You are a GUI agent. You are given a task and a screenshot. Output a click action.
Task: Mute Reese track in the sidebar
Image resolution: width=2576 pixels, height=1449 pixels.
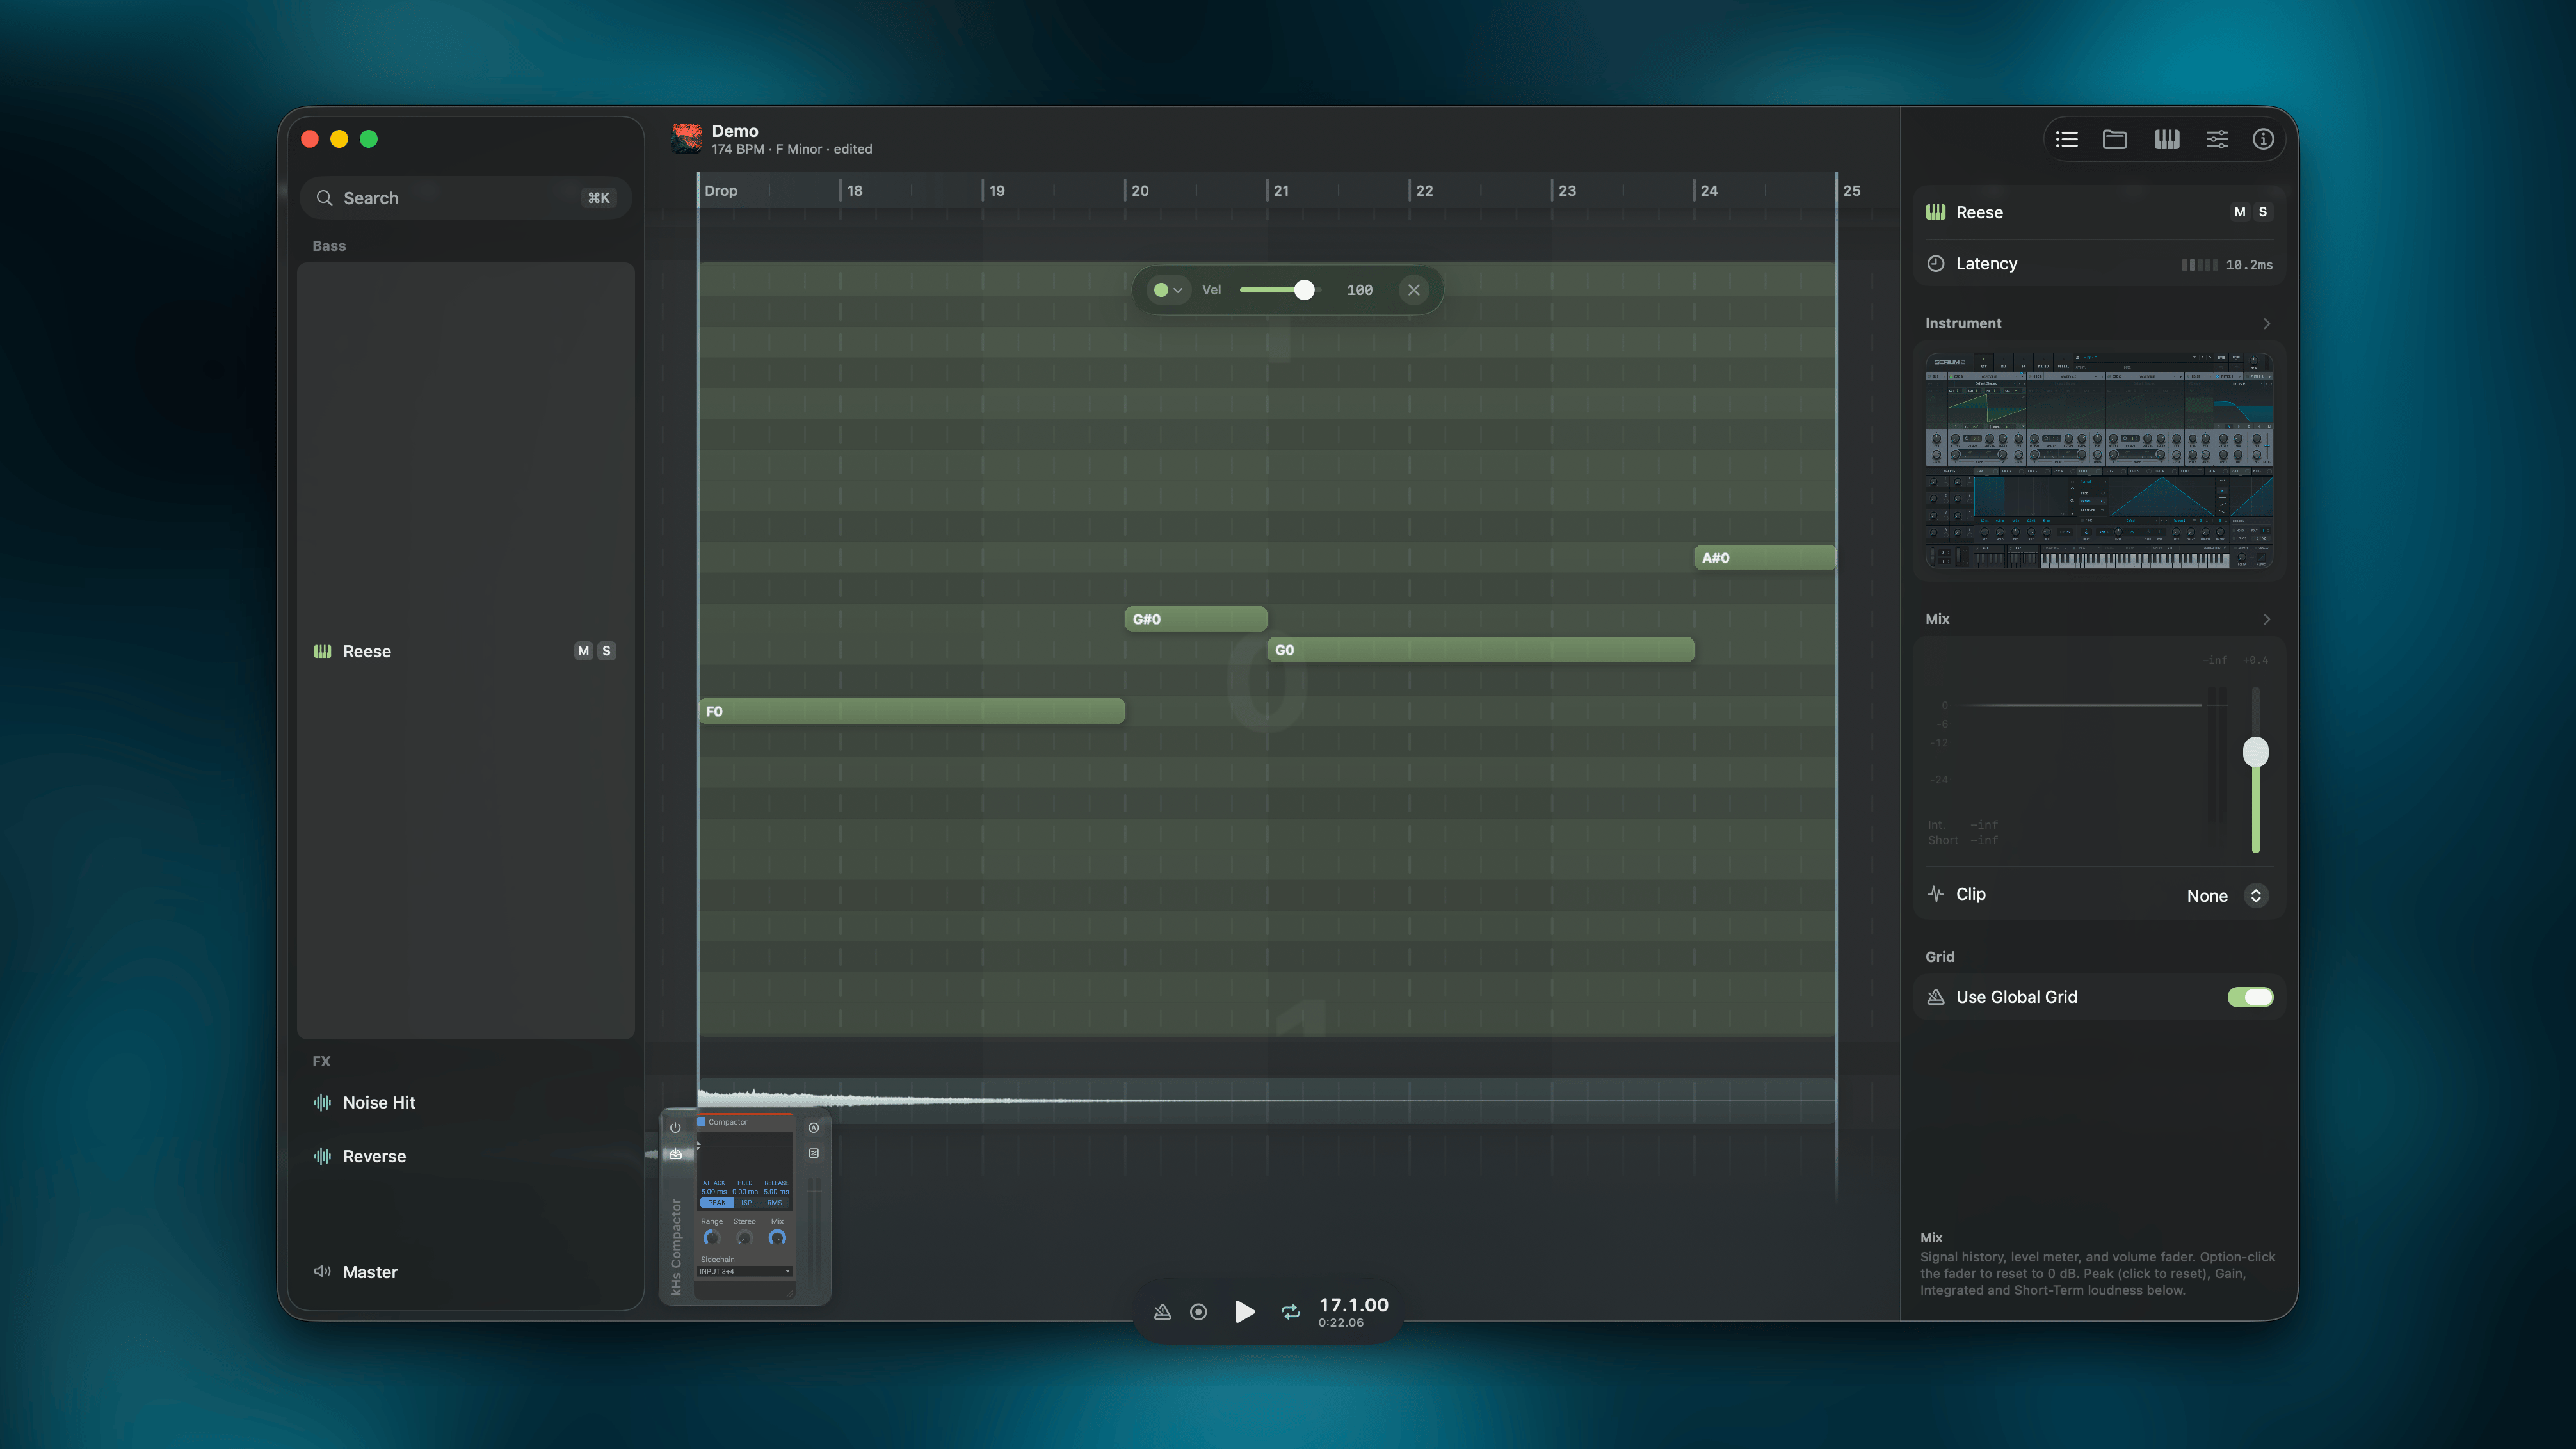[x=583, y=651]
